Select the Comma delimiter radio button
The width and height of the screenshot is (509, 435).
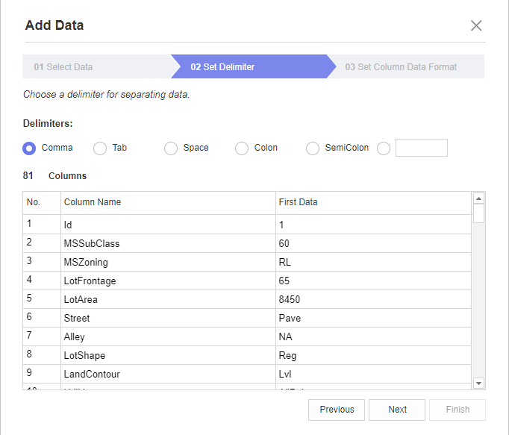(29, 148)
